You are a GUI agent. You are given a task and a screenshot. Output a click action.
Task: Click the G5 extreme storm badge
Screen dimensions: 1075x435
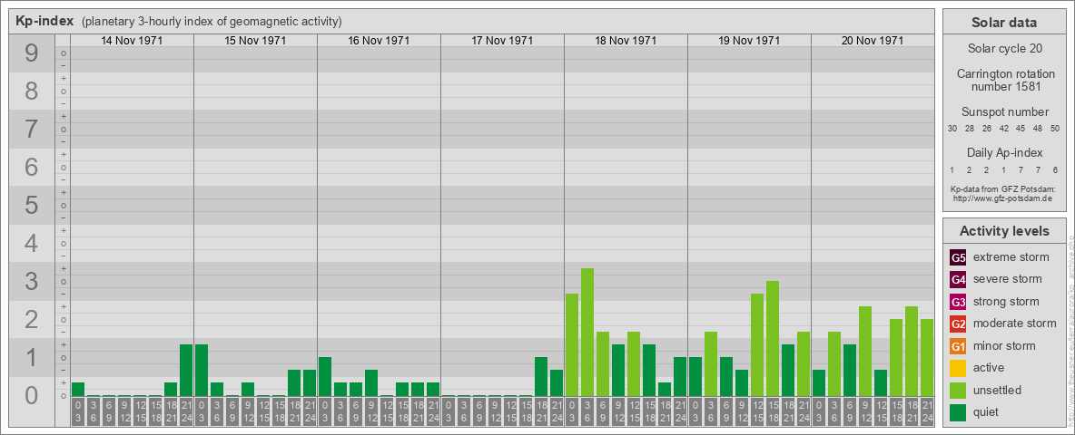coord(958,258)
